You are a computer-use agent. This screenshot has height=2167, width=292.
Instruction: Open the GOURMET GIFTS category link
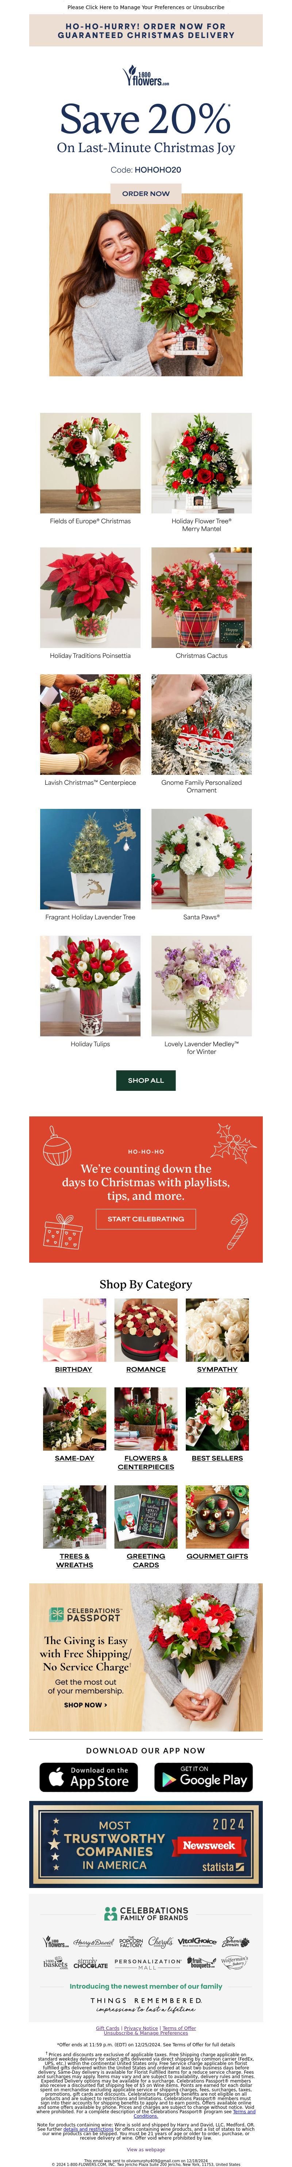click(x=217, y=1556)
